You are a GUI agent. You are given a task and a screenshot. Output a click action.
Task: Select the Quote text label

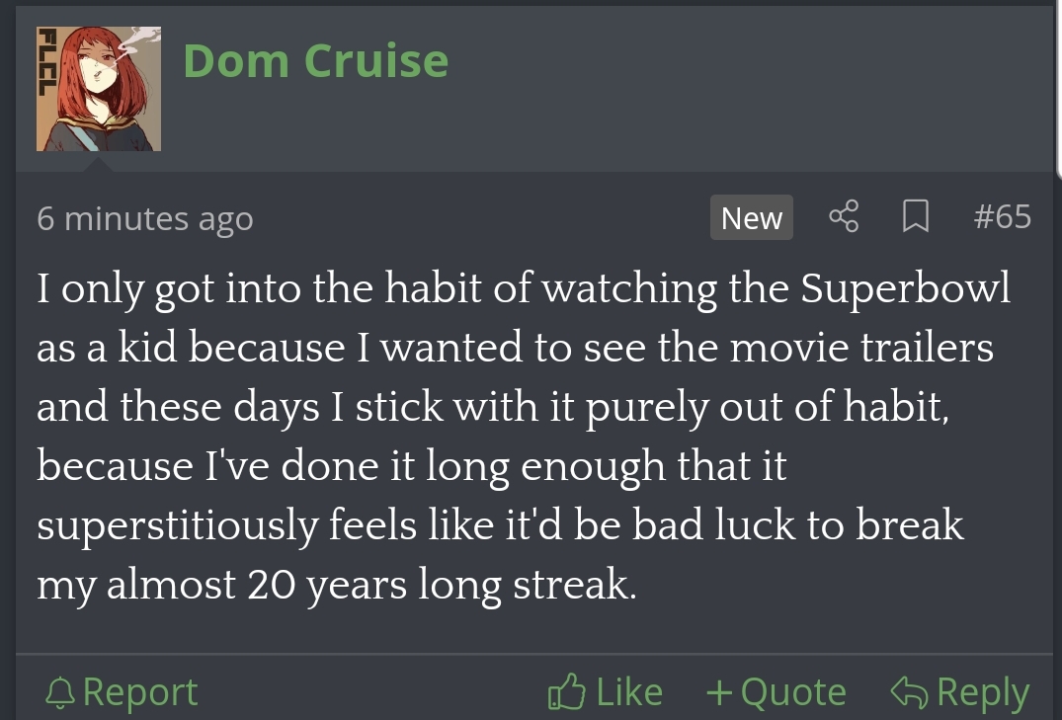(793, 692)
